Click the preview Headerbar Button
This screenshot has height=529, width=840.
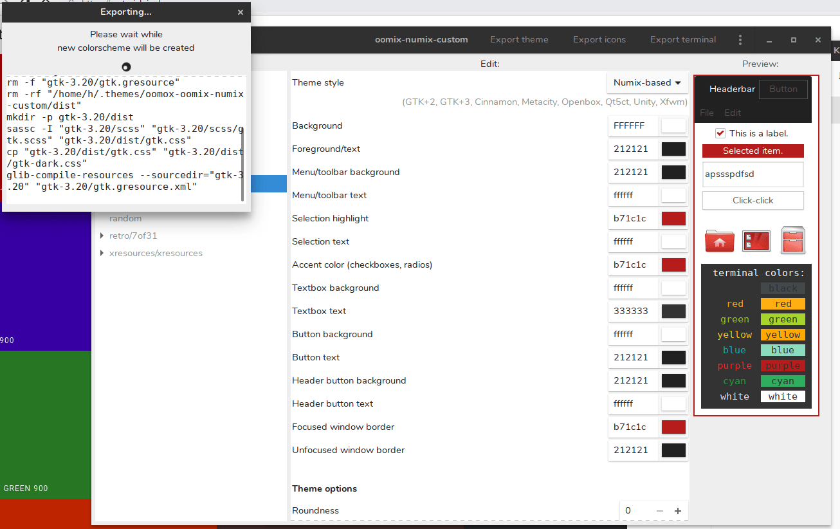point(783,89)
